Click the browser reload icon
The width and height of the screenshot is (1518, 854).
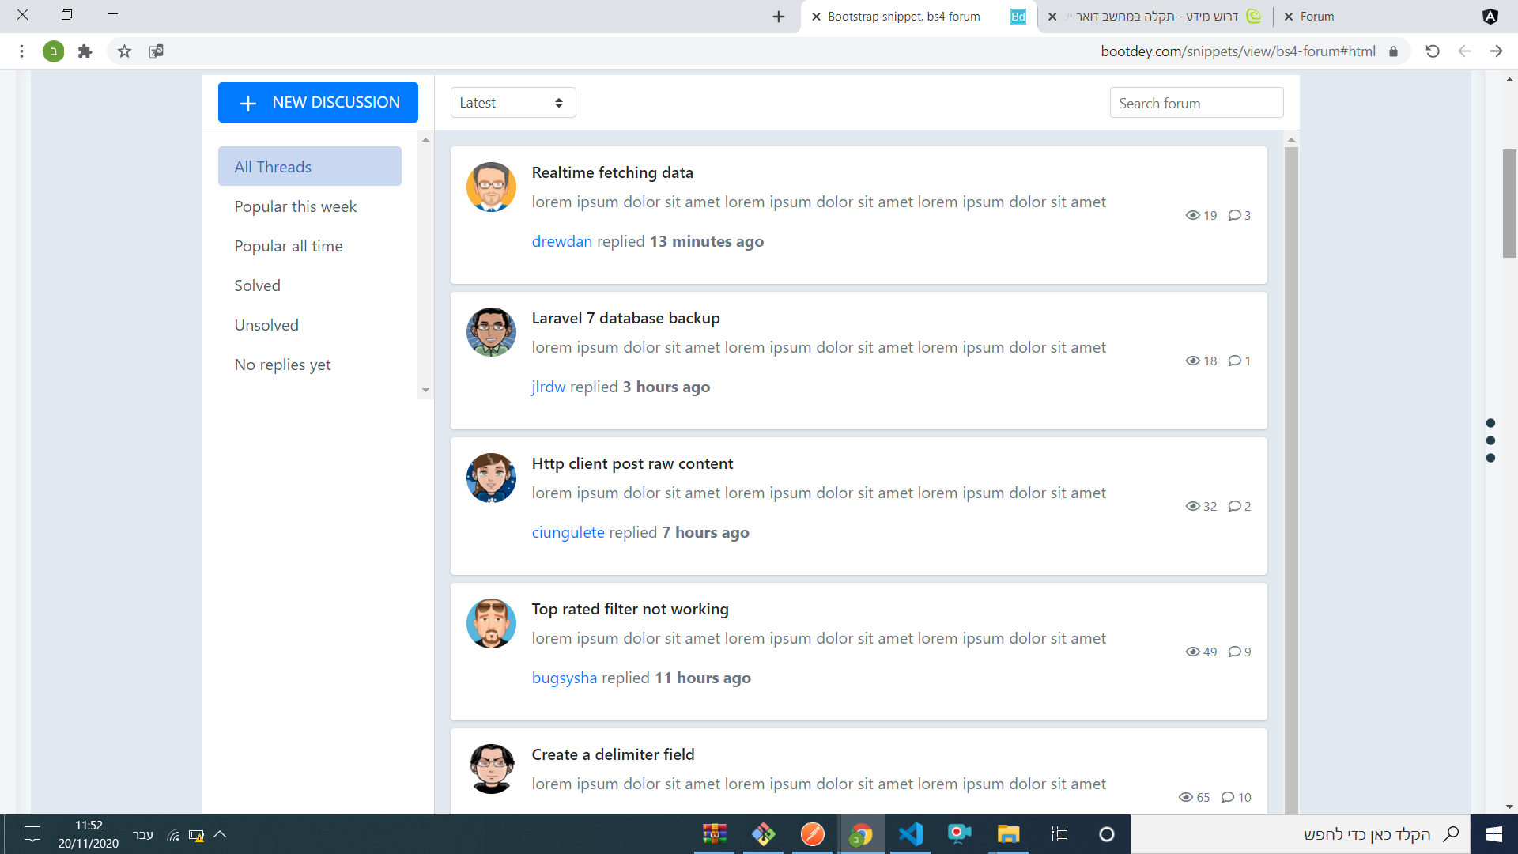tap(1432, 51)
